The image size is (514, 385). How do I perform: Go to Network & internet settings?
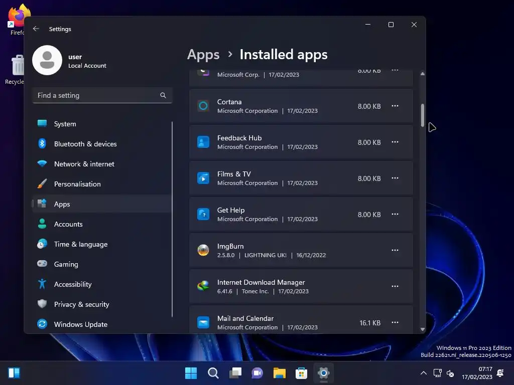tap(102, 164)
